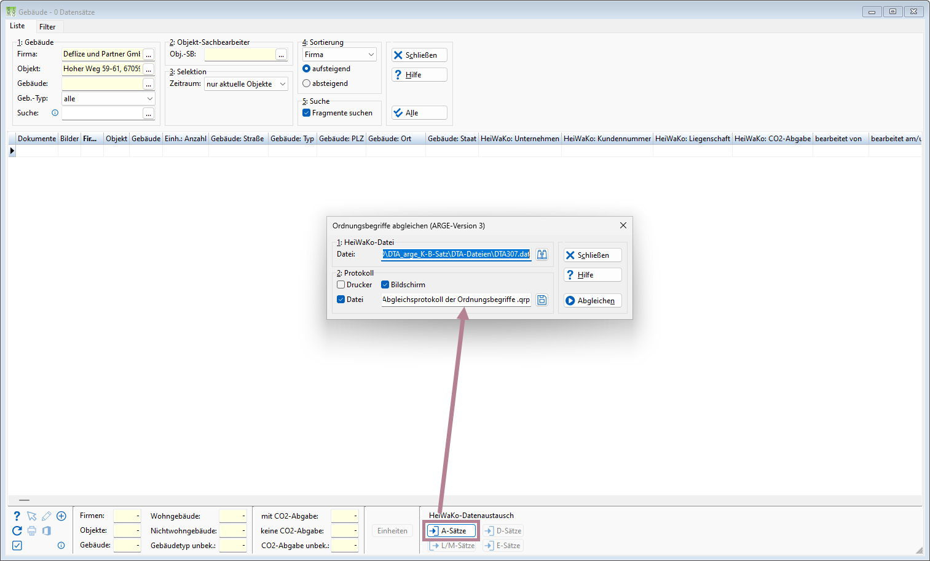This screenshot has height=561, width=930.
Task: Expand the Zeitraum dropdown
Action: 246,84
